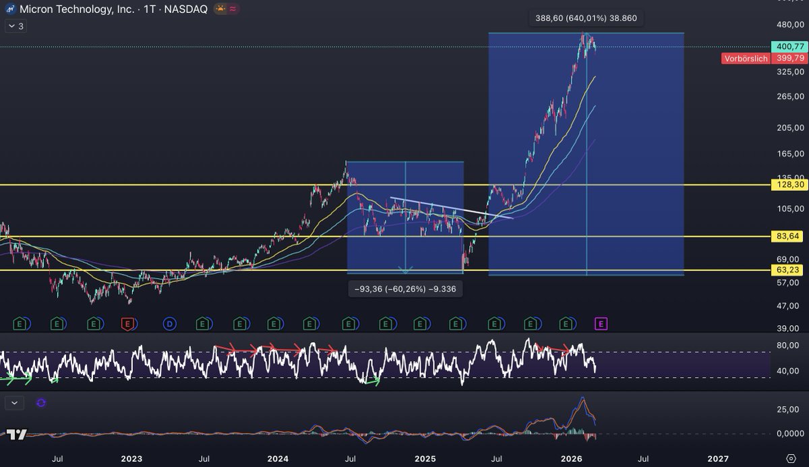Click the 205,00 price axis label

[791, 128]
